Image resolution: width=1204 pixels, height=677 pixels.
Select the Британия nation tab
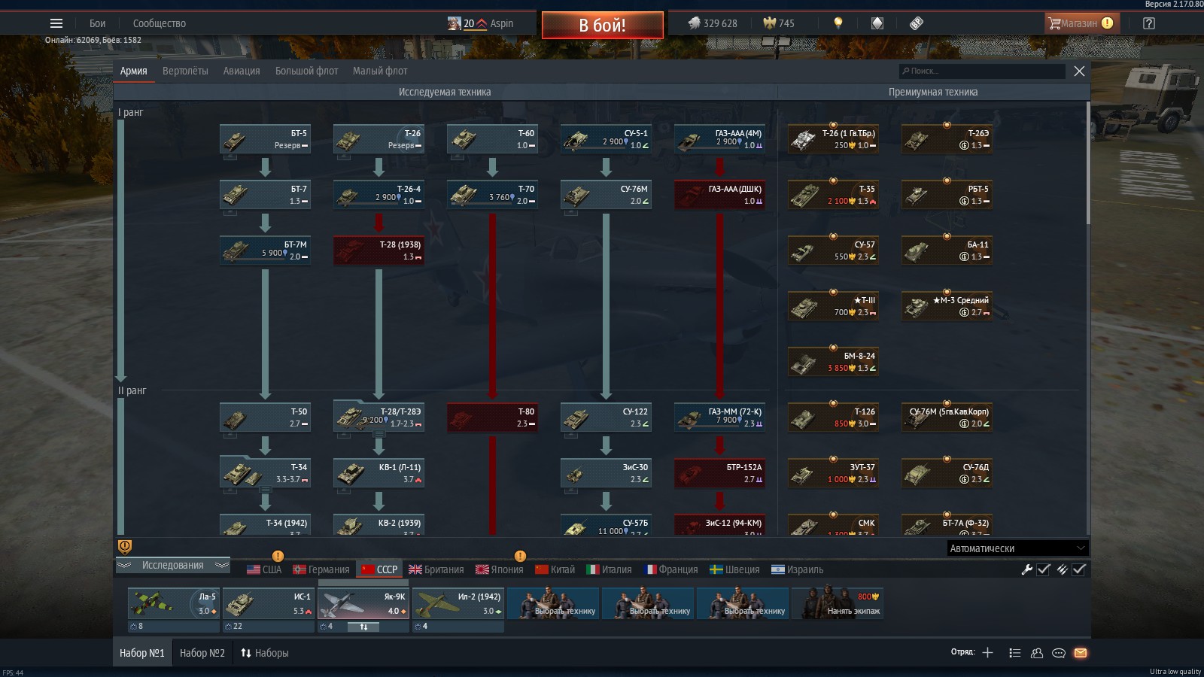click(x=436, y=569)
